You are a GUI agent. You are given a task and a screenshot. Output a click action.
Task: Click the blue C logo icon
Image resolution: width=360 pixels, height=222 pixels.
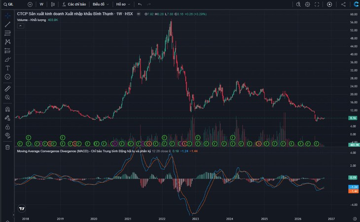tap(356, 4)
